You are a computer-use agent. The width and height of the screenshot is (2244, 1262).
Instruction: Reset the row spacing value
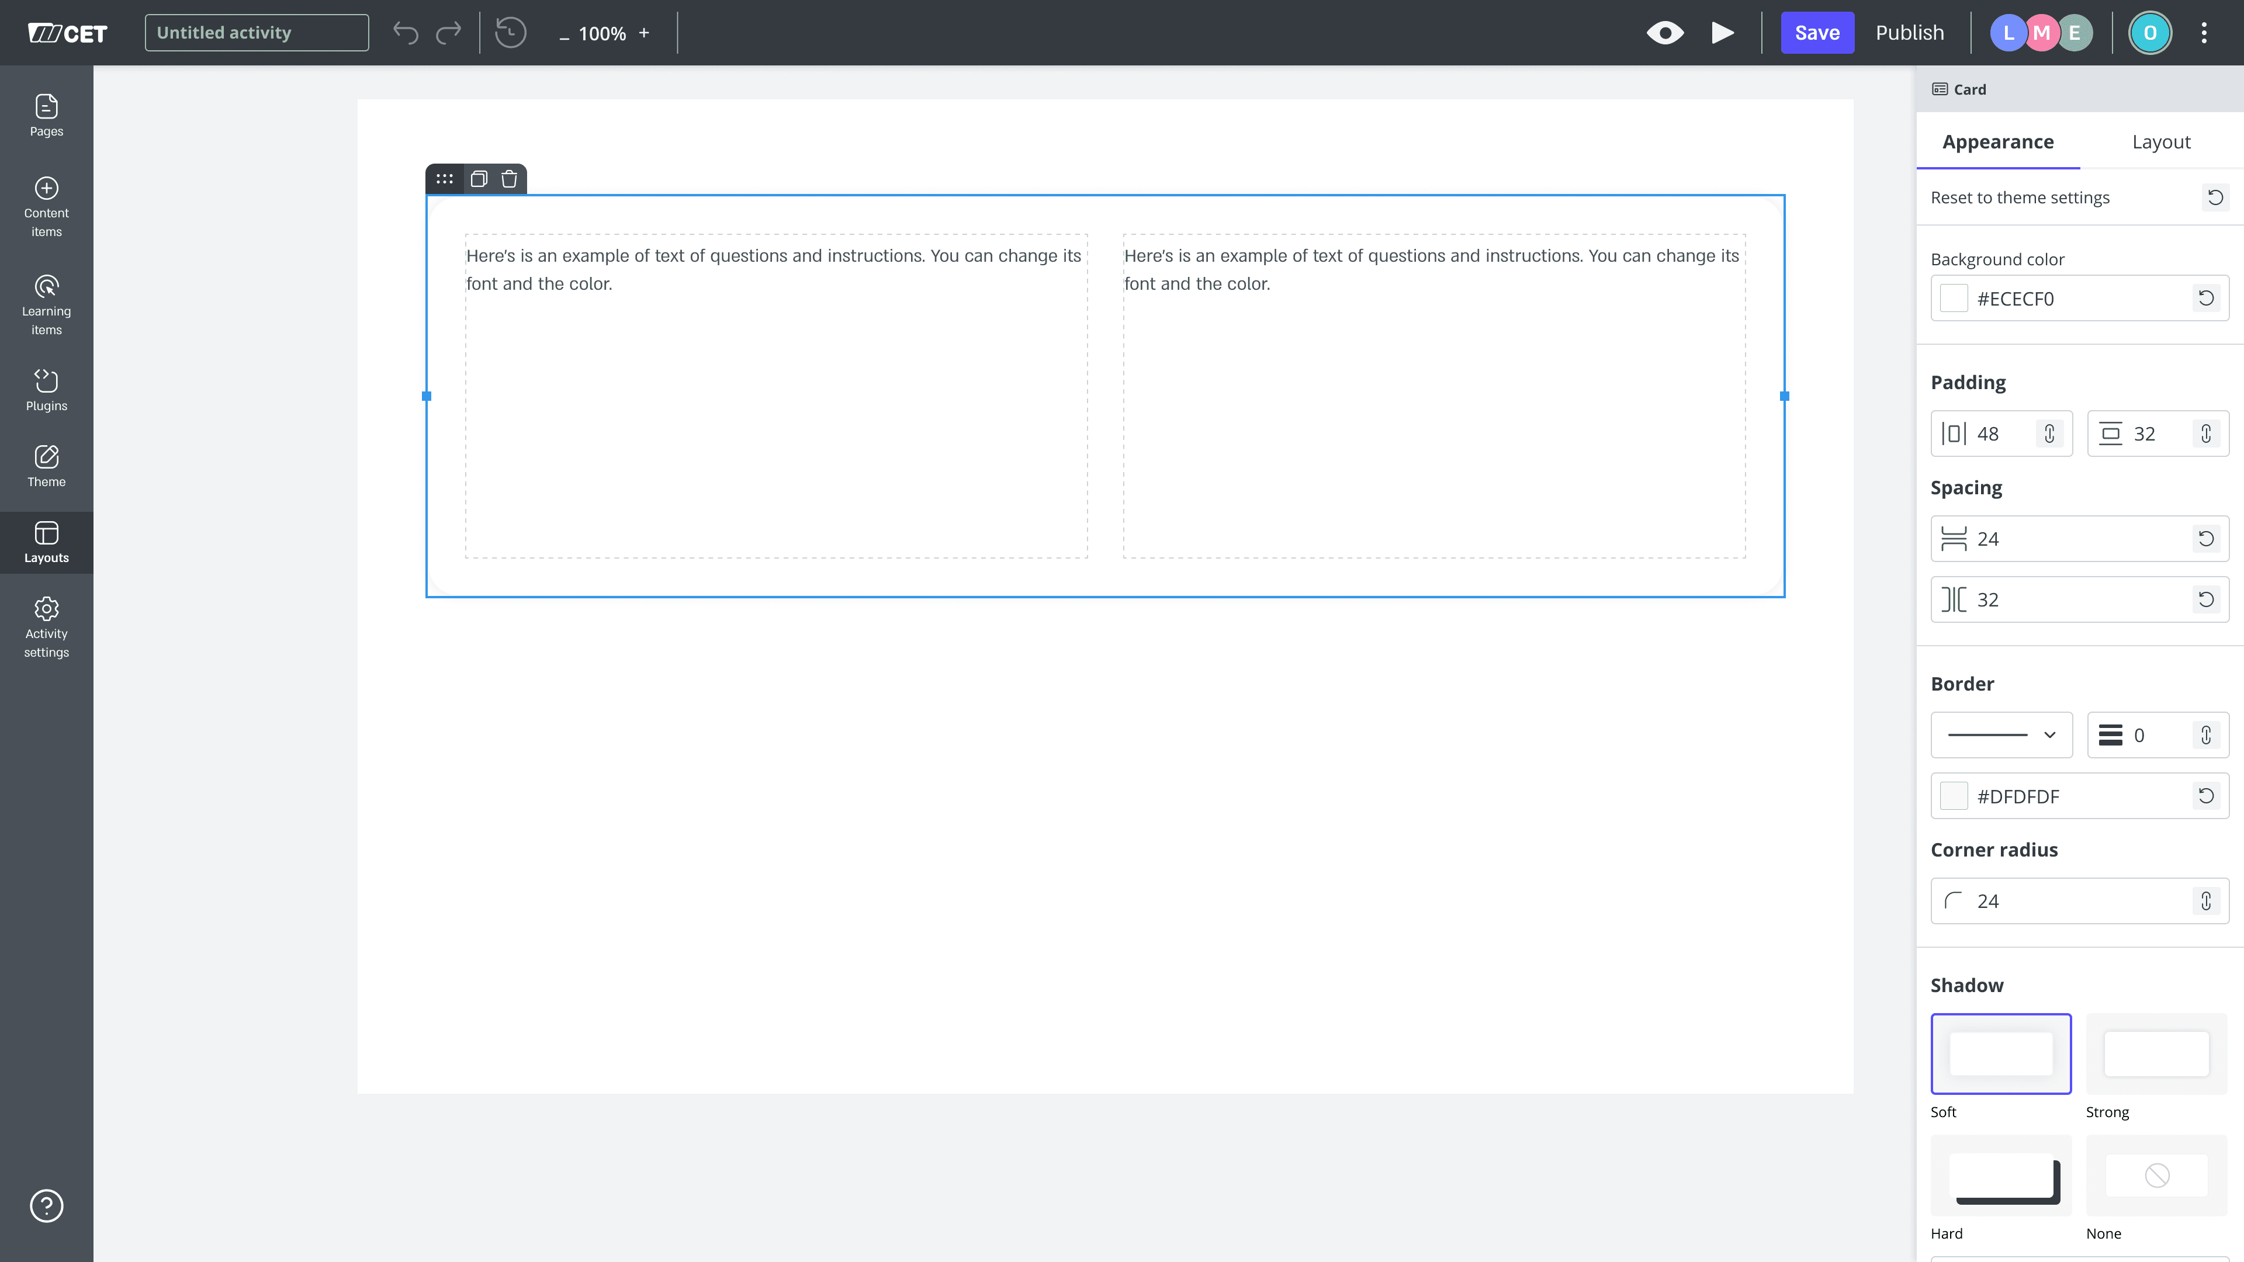pyautogui.click(x=2205, y=538)
